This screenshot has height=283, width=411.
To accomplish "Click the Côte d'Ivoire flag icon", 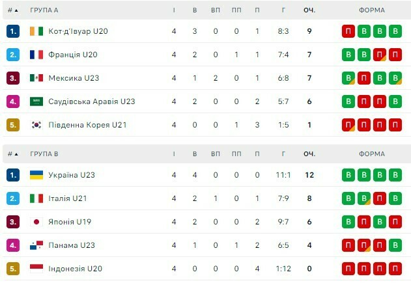I will tap(36, 31).
